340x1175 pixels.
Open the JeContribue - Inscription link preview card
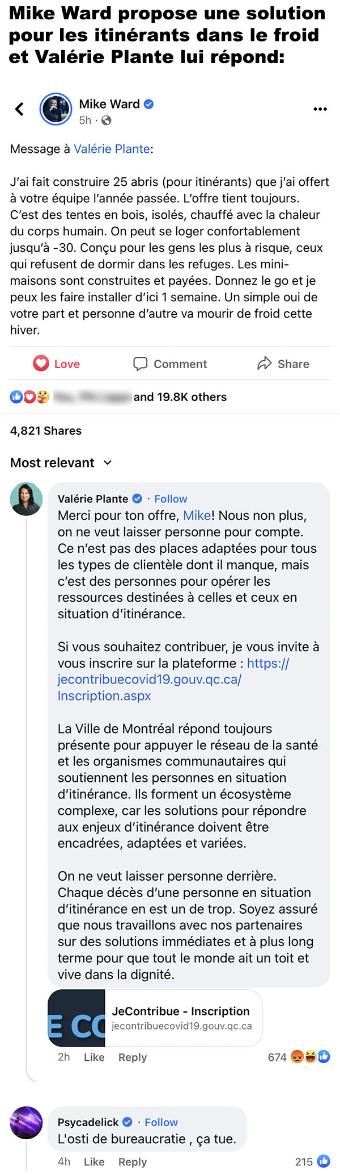[x=155, y=1018]
